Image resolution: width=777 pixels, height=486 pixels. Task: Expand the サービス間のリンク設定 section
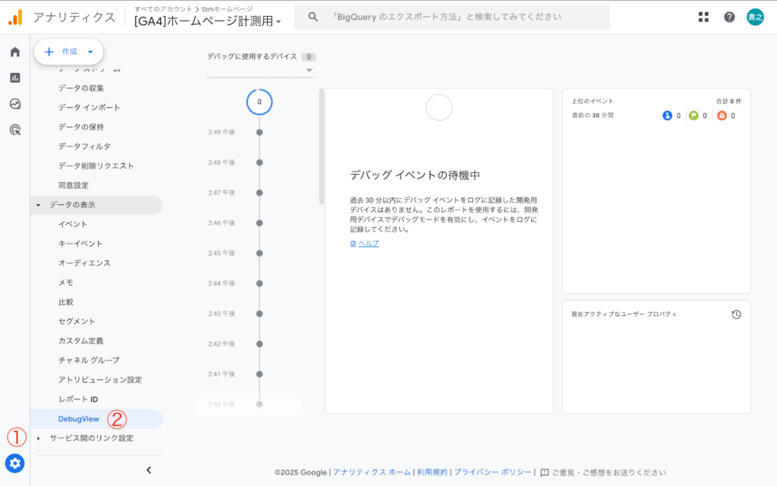[92, 438]
